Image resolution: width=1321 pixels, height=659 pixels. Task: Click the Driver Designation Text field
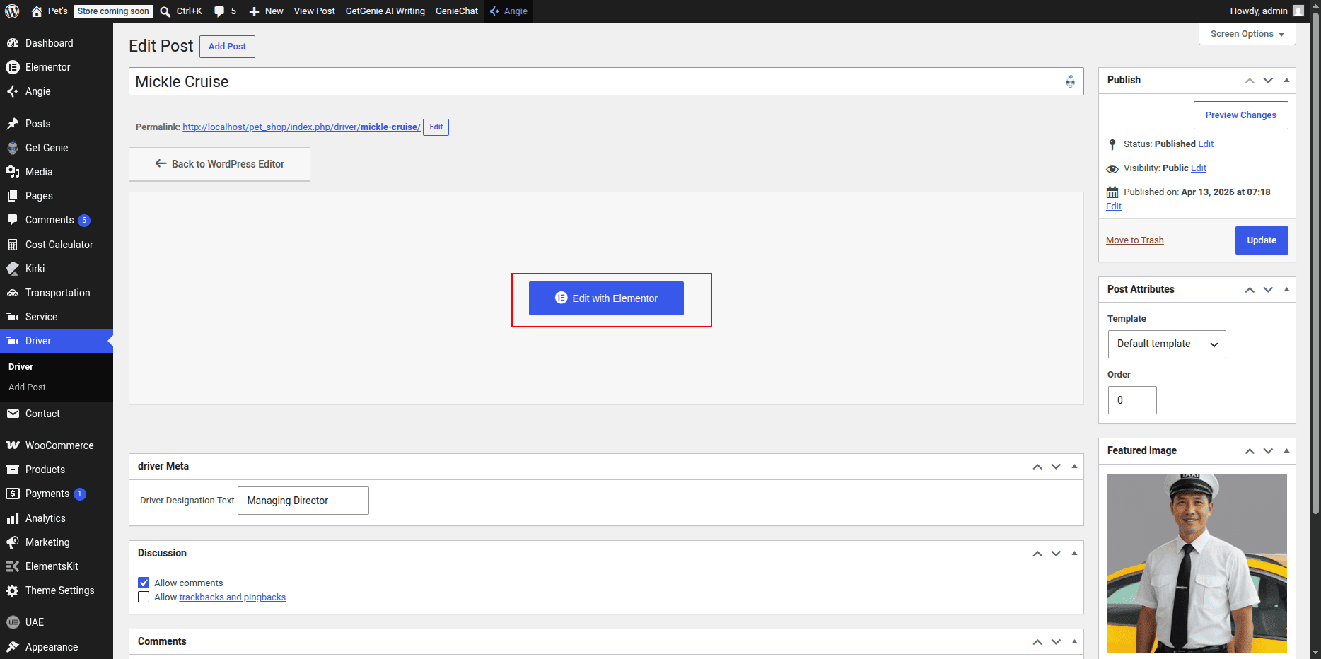pyautogui.click(x=303, y=501)
